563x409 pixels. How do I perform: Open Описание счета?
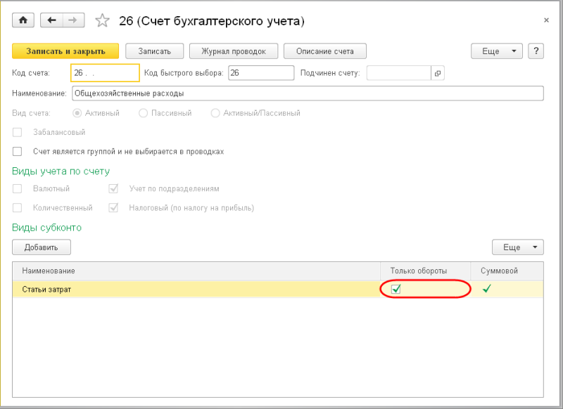point(324,51)
